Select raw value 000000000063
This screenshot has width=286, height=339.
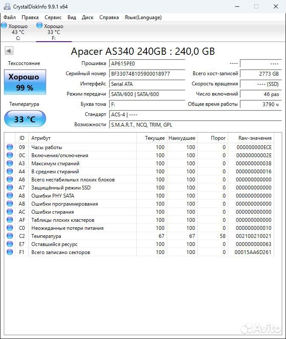[x=254, y=244]
